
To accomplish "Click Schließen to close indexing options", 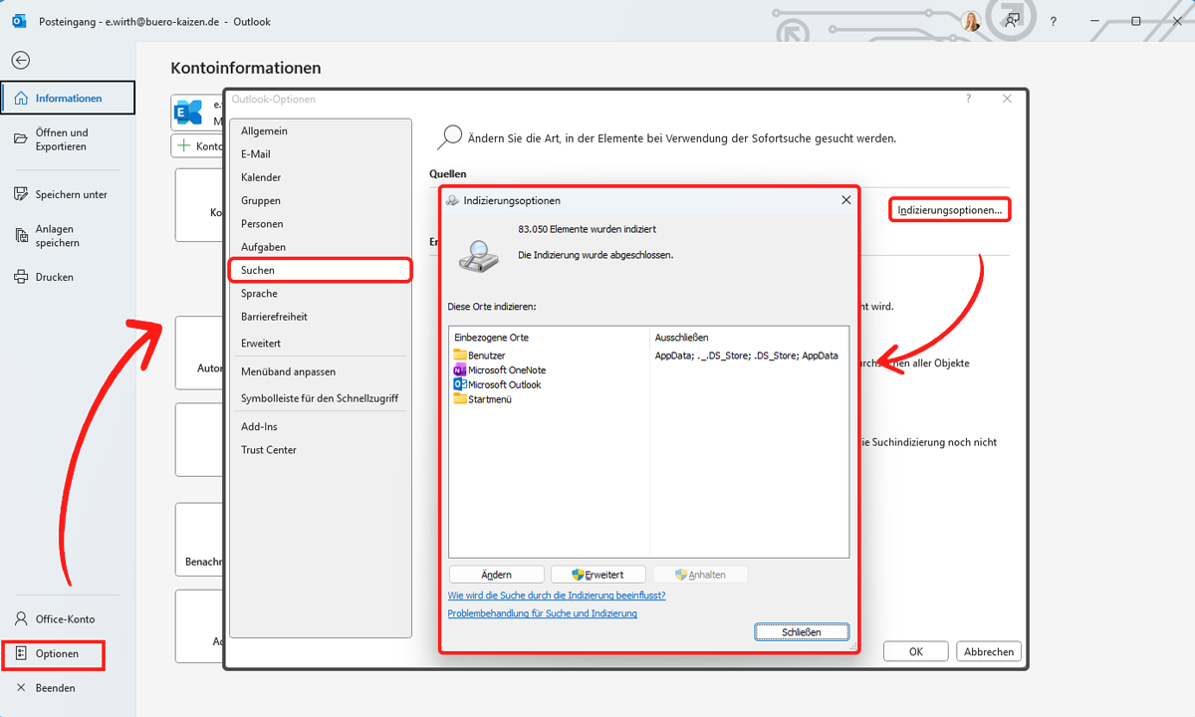I will point(802,631).
